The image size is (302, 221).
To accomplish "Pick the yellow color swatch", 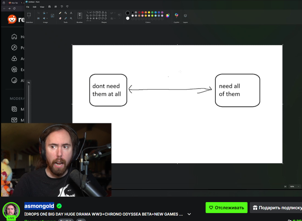I will tap(149, 12).
